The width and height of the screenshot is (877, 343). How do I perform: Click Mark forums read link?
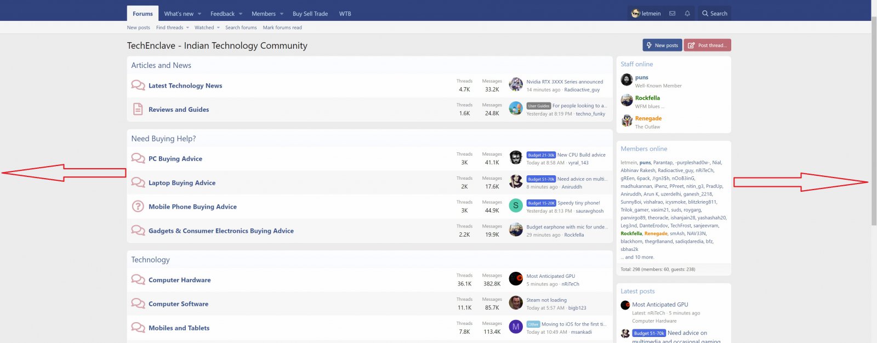click(x=282, y=27)
